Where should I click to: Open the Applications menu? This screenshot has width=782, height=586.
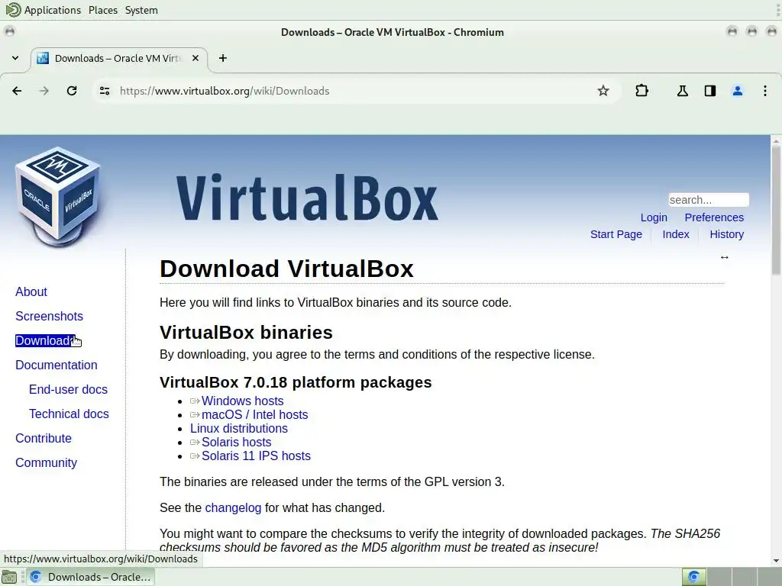53,10
